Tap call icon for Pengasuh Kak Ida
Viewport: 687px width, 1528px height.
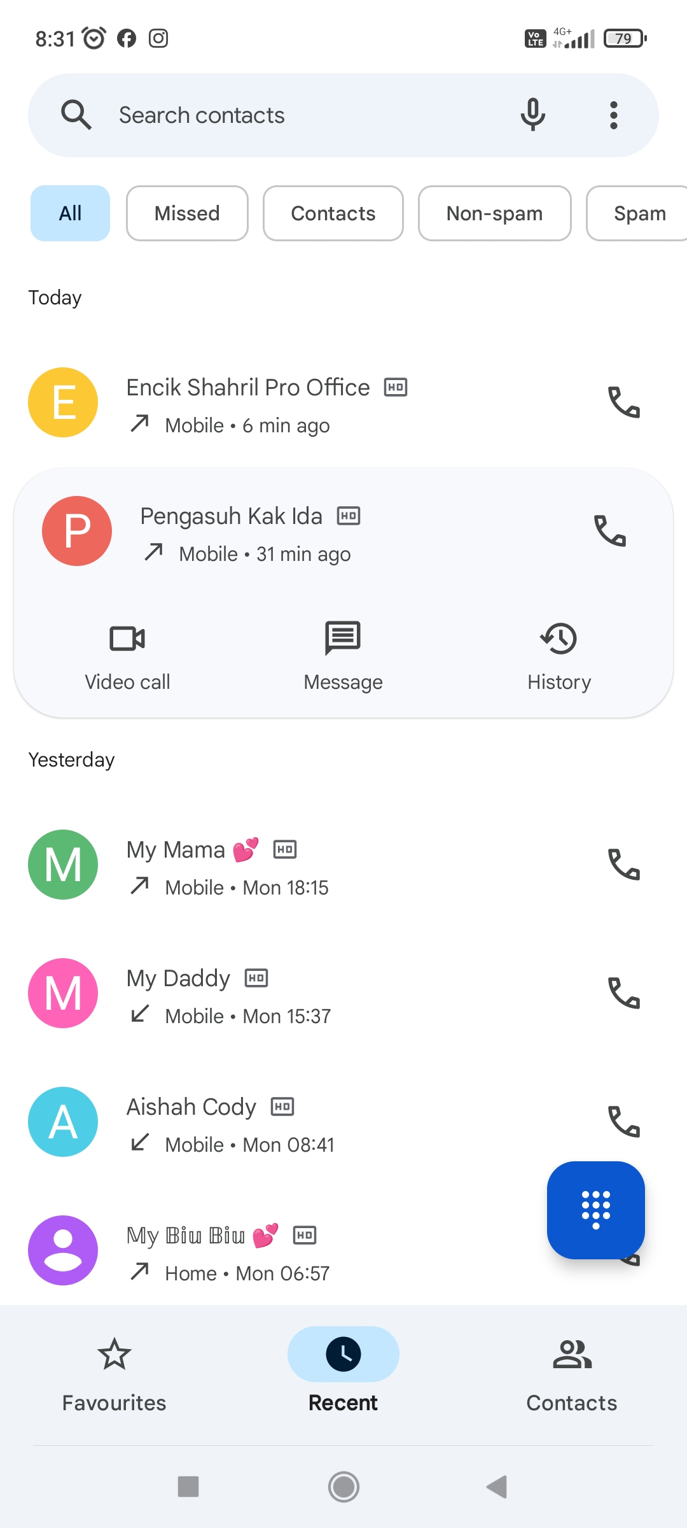click(x=609, y=531)
